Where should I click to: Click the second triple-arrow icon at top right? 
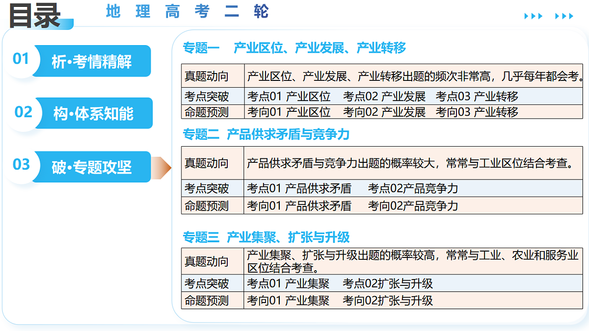[x=564, y=16]
